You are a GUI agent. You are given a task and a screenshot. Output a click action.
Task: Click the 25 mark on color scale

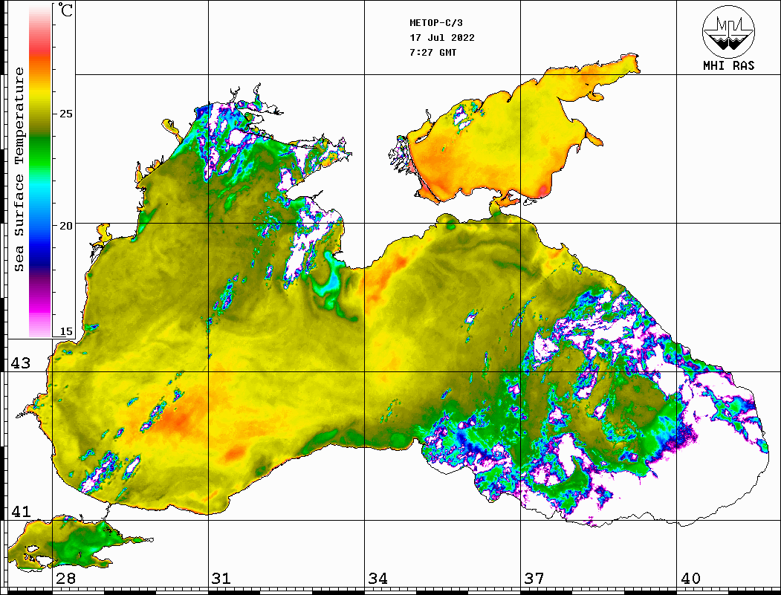(65, 114)
